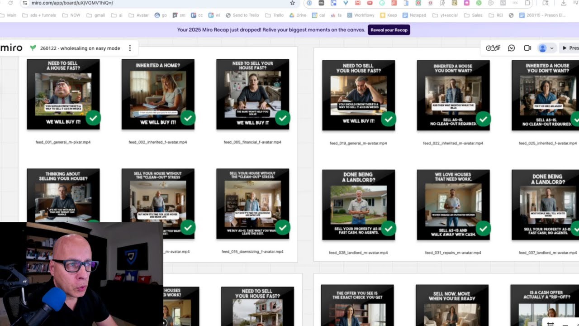Image resolution: width=579 pixels, height=326 pixels.
Task: Select the feed_031_repairs_m-avatar video thumbnail
Action: (x=453, y=205)
